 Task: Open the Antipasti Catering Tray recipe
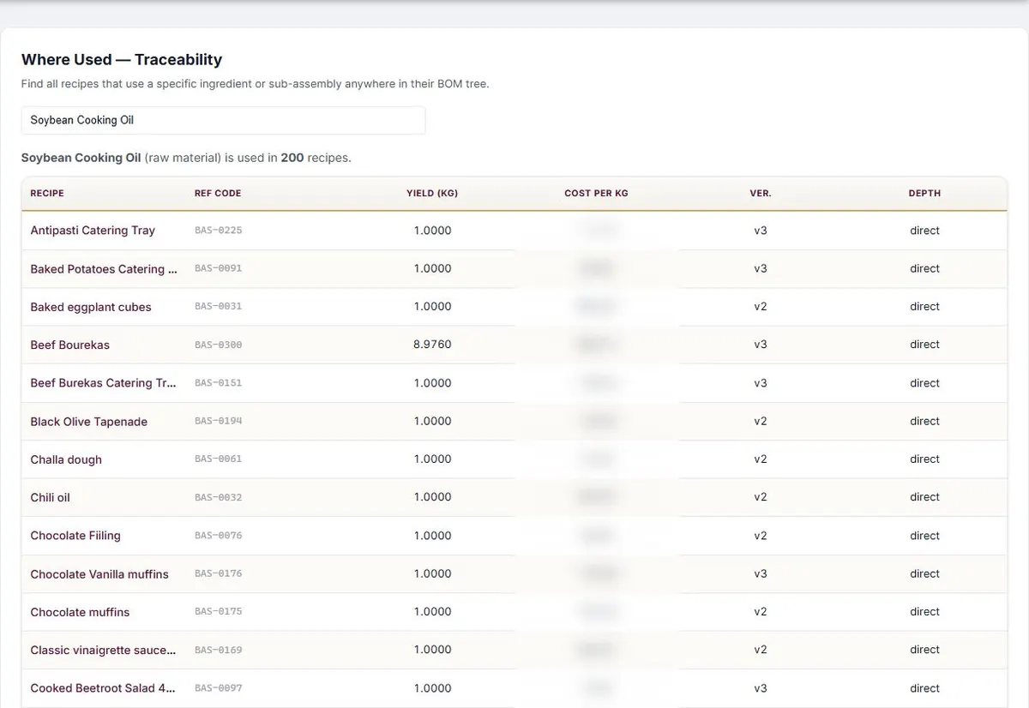93,231
